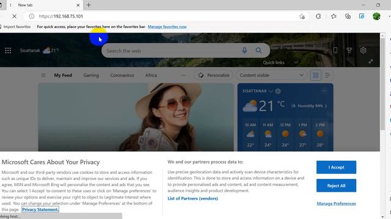Screen dimensions: 391x219
Task: Click the 1 PM forecast column
Action: [302, 135]
